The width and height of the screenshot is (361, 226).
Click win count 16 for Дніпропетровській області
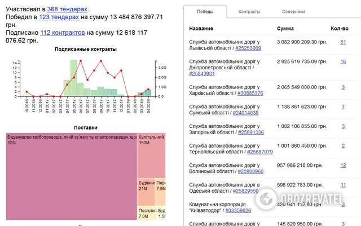343,61
